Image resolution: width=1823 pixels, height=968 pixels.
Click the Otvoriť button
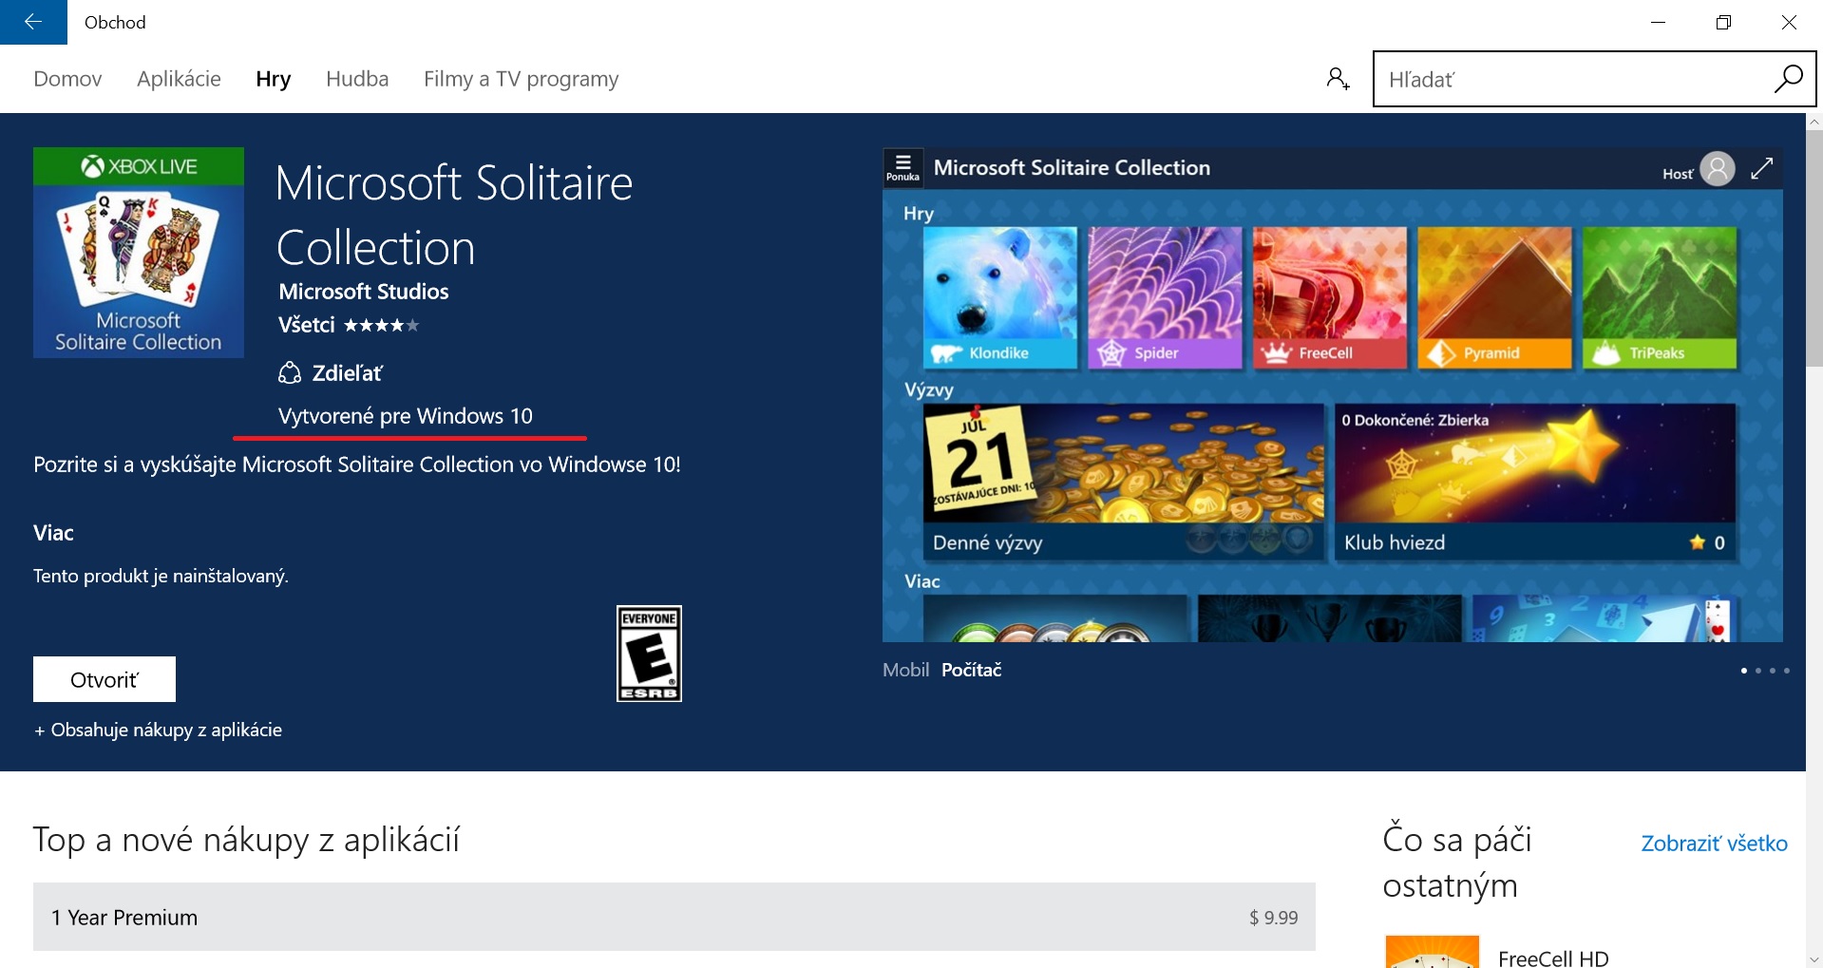pos(104,679)
